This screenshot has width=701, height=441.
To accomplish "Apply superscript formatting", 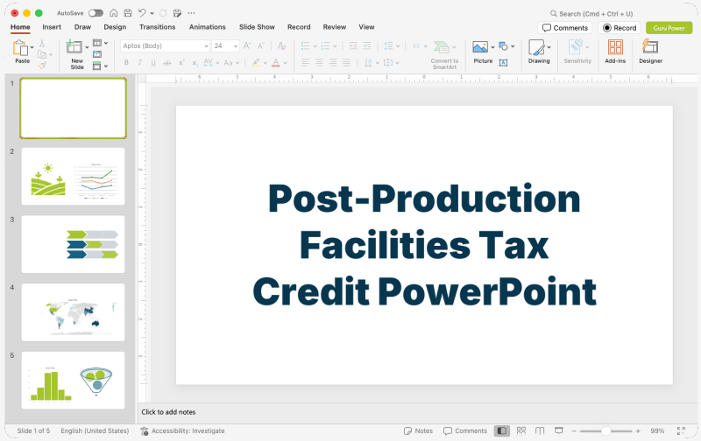I will pos(181,63).
